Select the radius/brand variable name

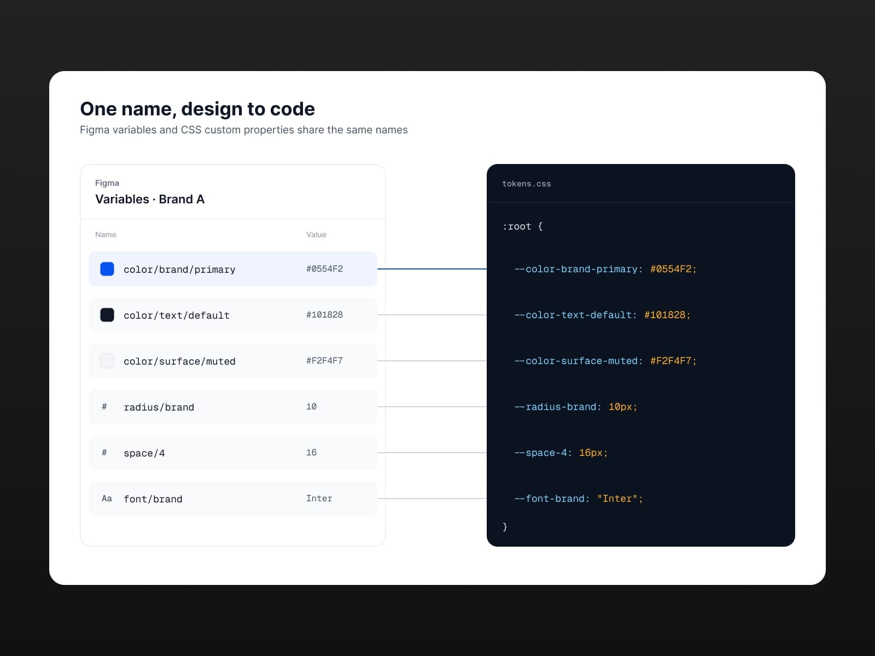(159, 407)
